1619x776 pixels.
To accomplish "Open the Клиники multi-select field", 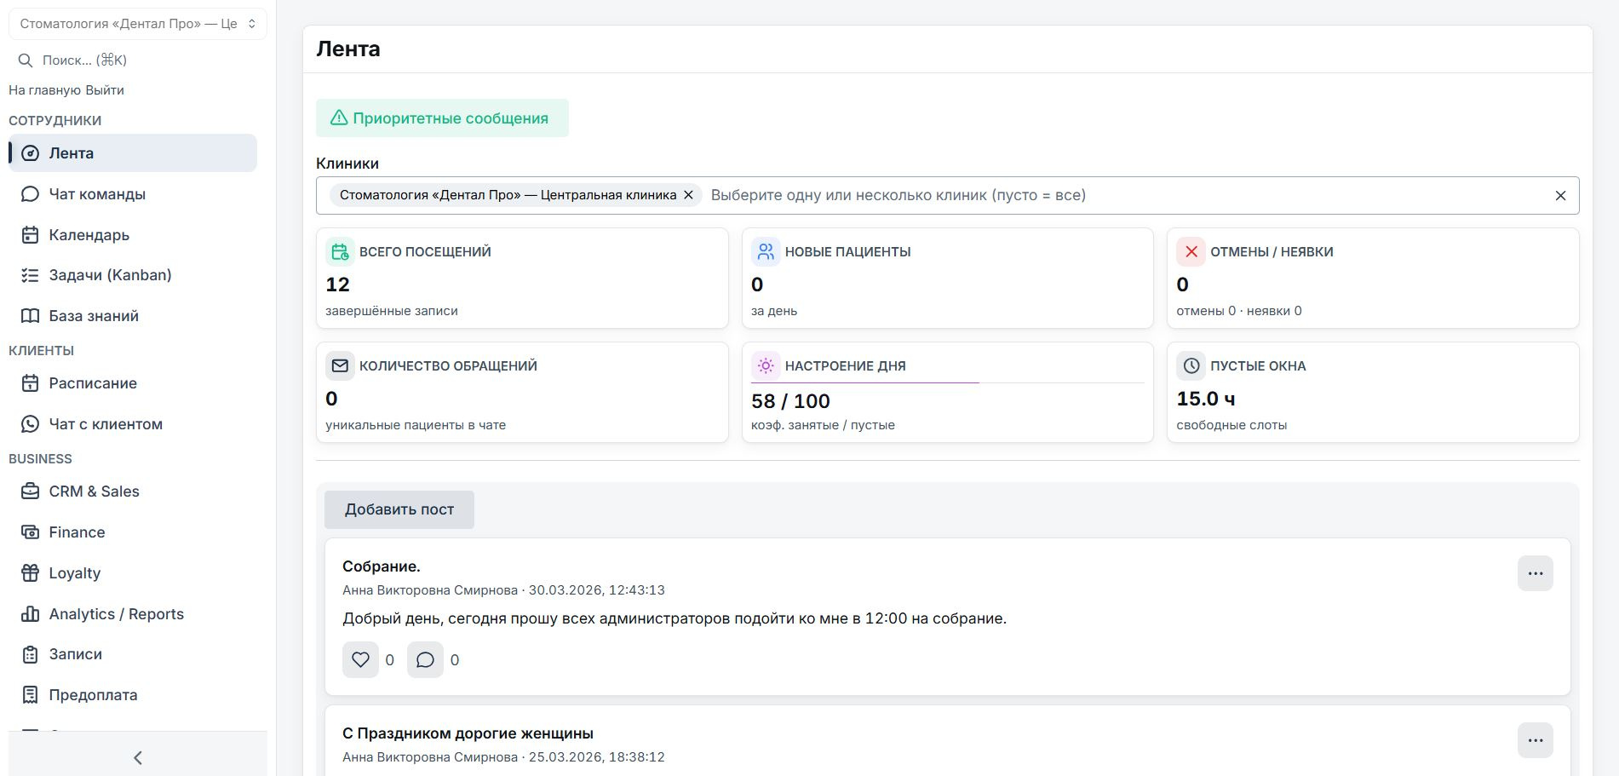I will tap(947, 195).
